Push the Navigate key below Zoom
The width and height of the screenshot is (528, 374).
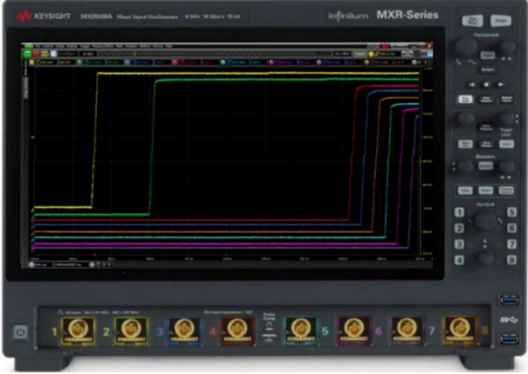487,70
